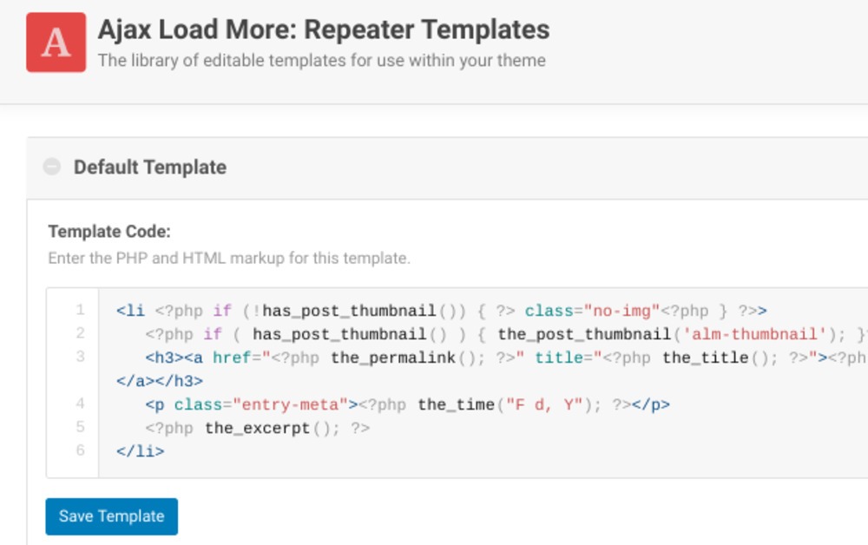Collapse the Default Template section using minus icon
This screenshot has height=545, width=868.
(x=52, y=167)
